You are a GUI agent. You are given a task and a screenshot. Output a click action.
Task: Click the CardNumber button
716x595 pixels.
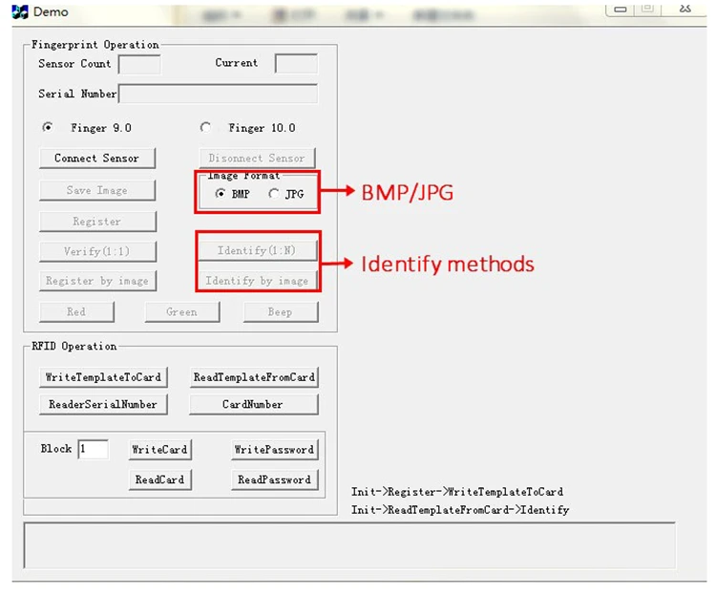pyautogui.click(x=253, y=404)
